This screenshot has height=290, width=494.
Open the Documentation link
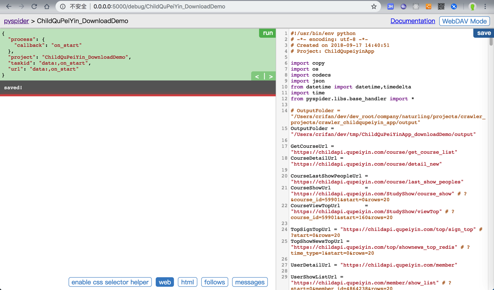tap(412, 21)
